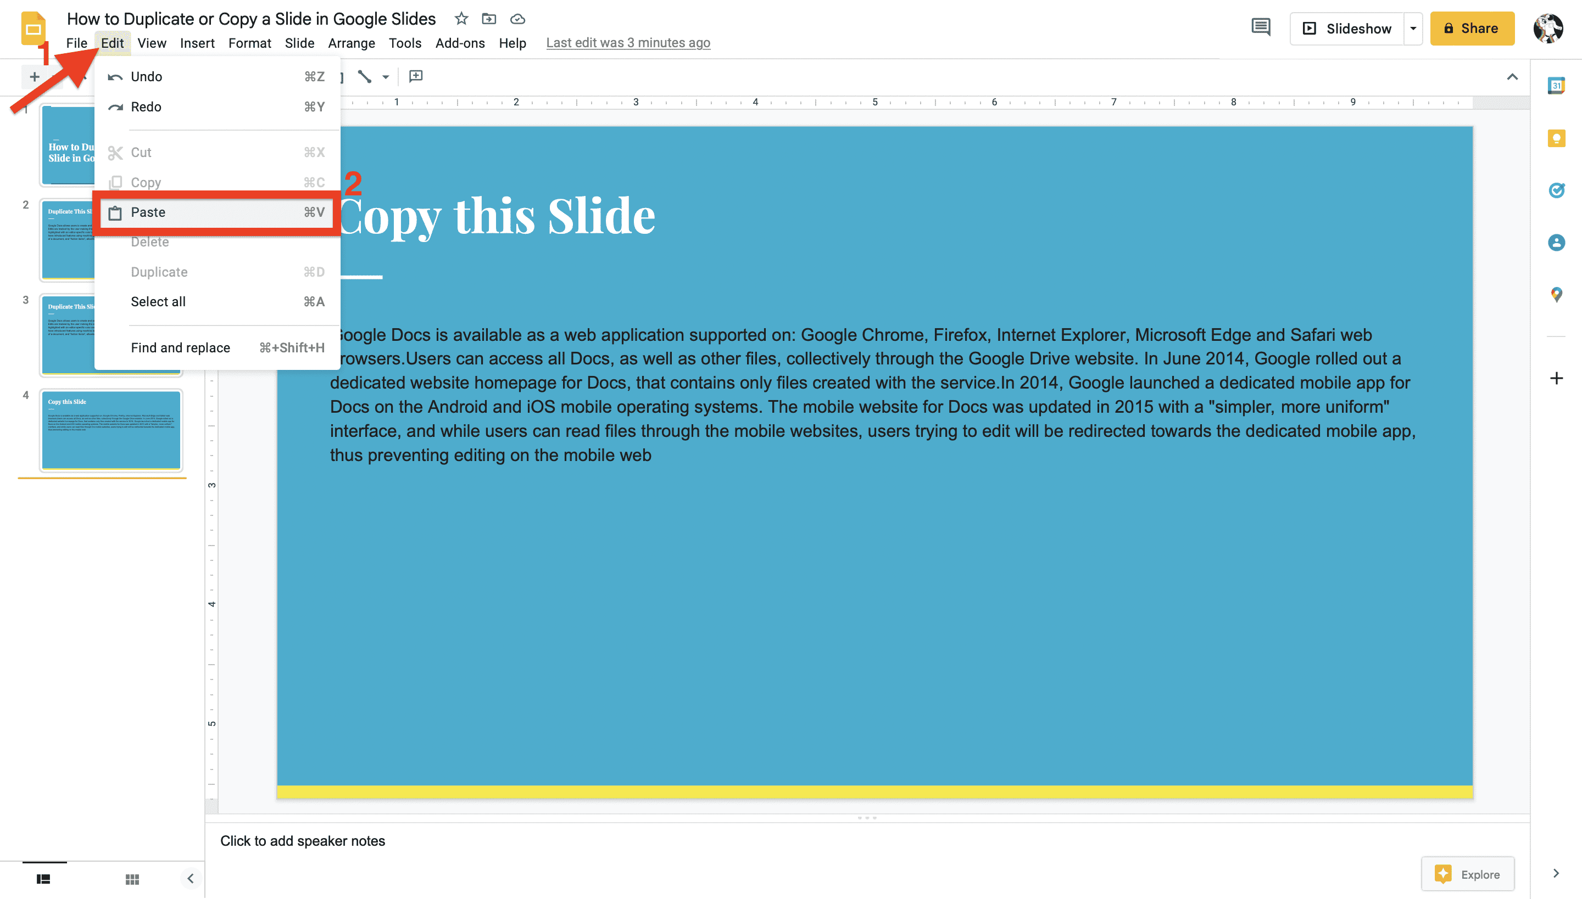Open Google Calendar in the side panel
The image size is (1582, 899).
click(x=1558, y=85)
